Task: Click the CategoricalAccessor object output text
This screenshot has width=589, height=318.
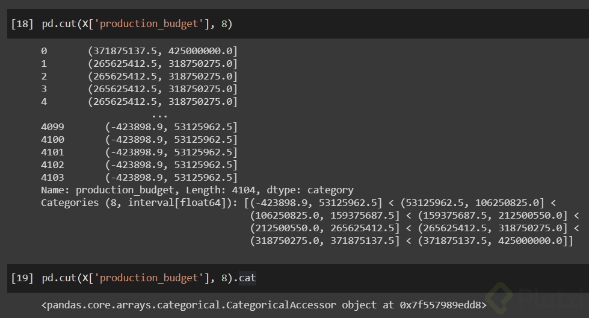Action: point(264,305)
